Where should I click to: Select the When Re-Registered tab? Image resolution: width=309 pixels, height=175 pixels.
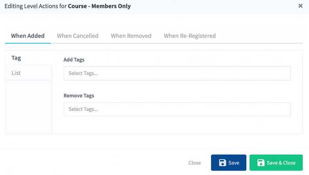click(190, 36)
